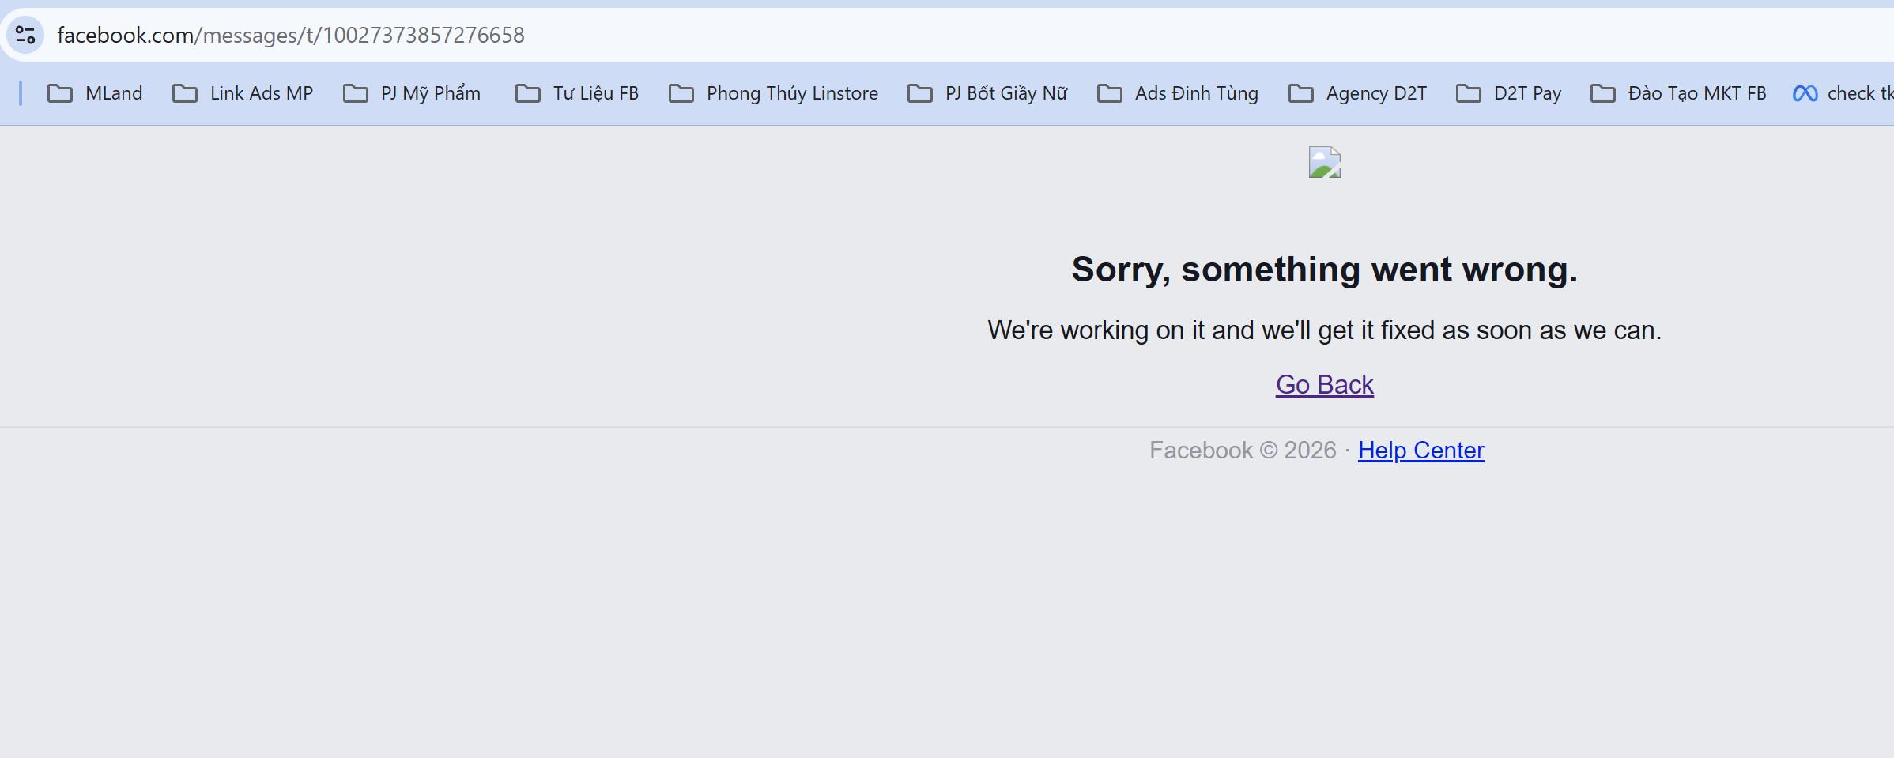The height and width of the screenshot is (758, 1894).
Task: Click the Sorry, something went wrong heading
Action: [x=1325, y=270]
